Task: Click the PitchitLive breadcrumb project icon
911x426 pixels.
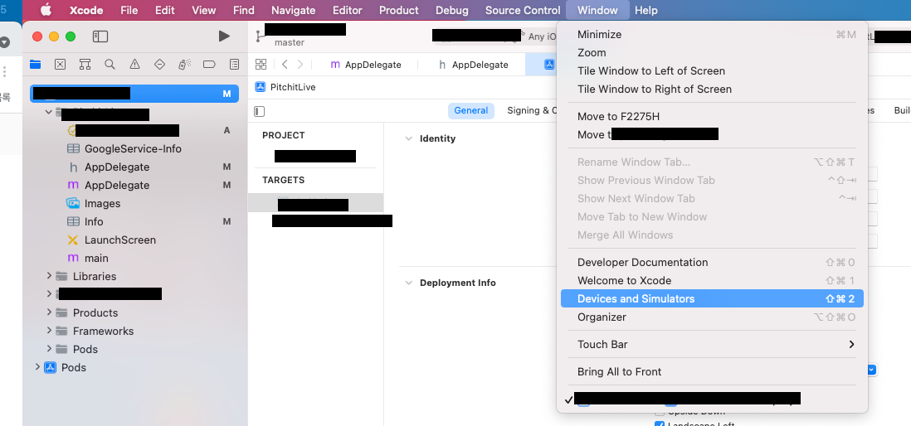Action: click(261, 87)
